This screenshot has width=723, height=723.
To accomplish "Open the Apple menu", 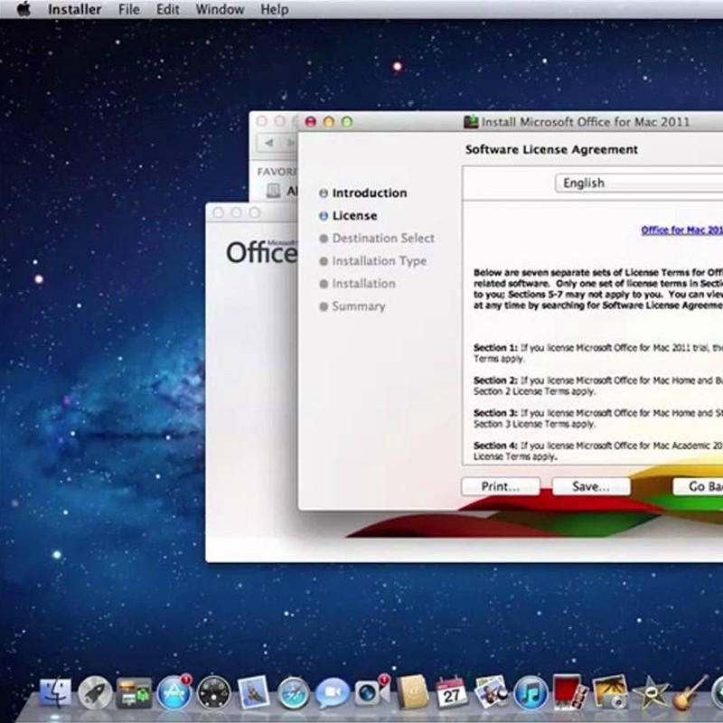I will (x=23, y=10).
